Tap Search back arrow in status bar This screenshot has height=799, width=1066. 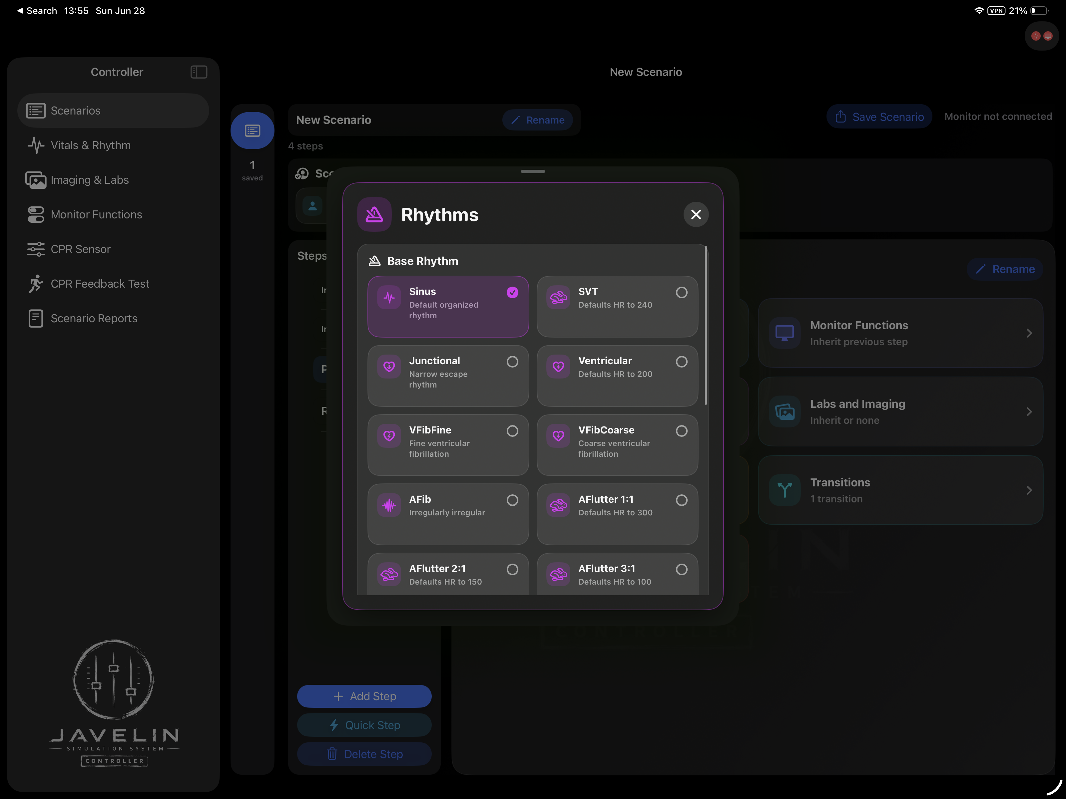tap(37, 11)
